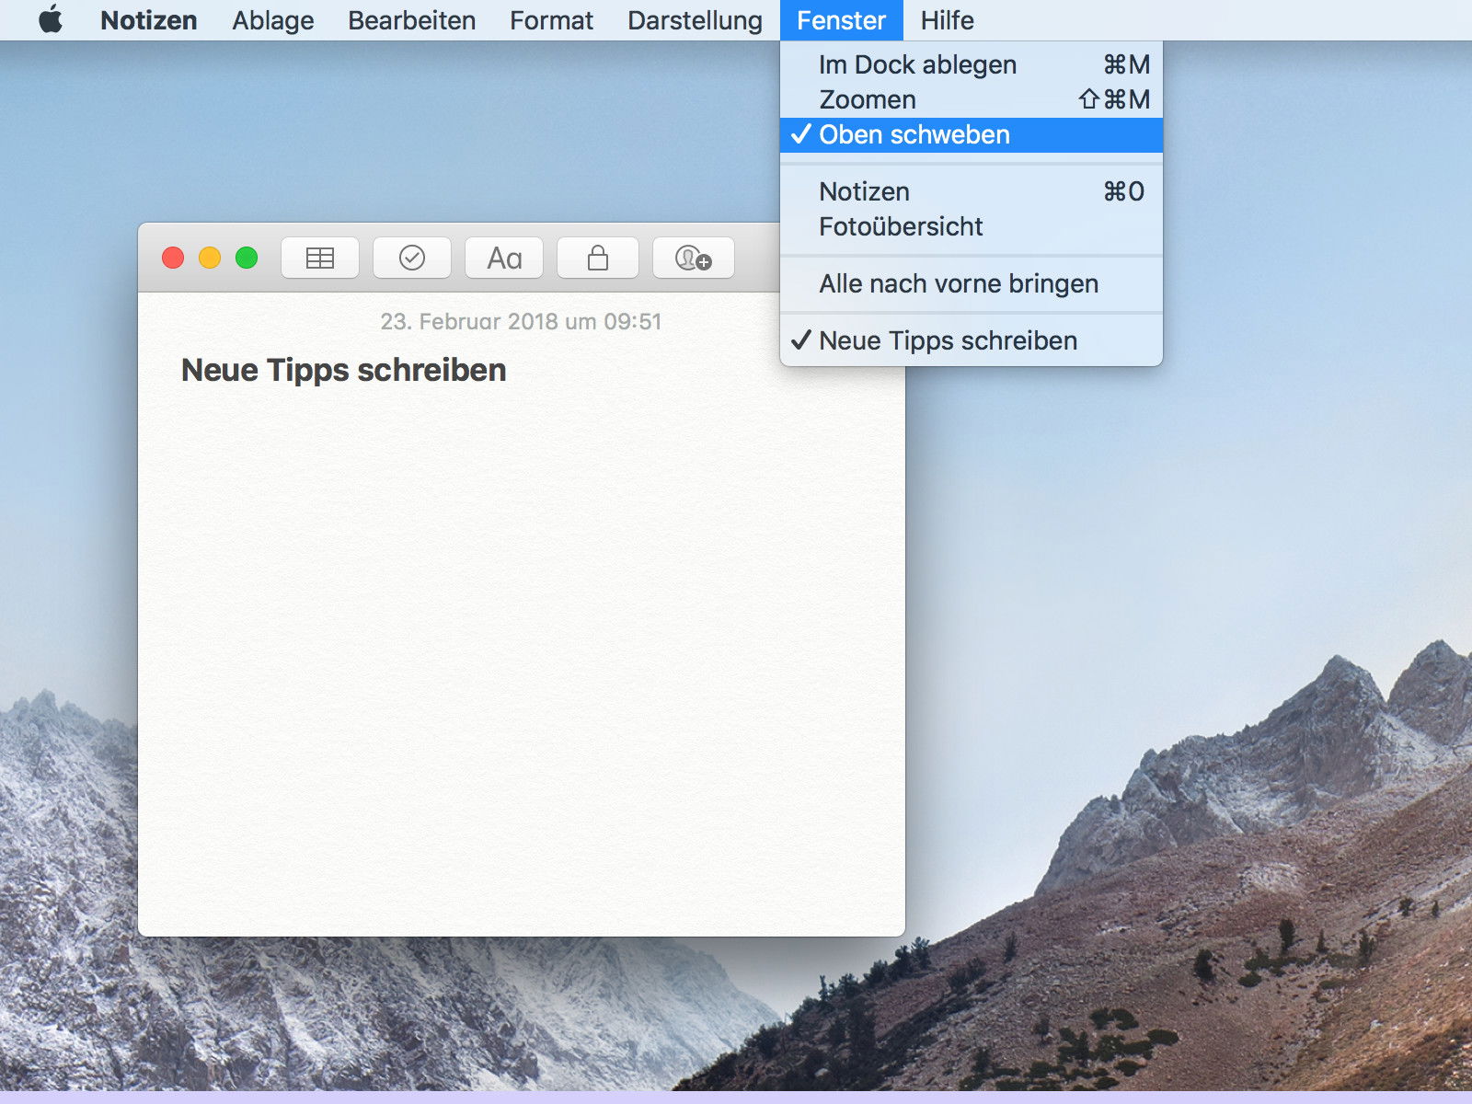Select 'Notizen' window entry in menu
The height and width of the screenshot is (1104, 1472).
tap(972, 192)
